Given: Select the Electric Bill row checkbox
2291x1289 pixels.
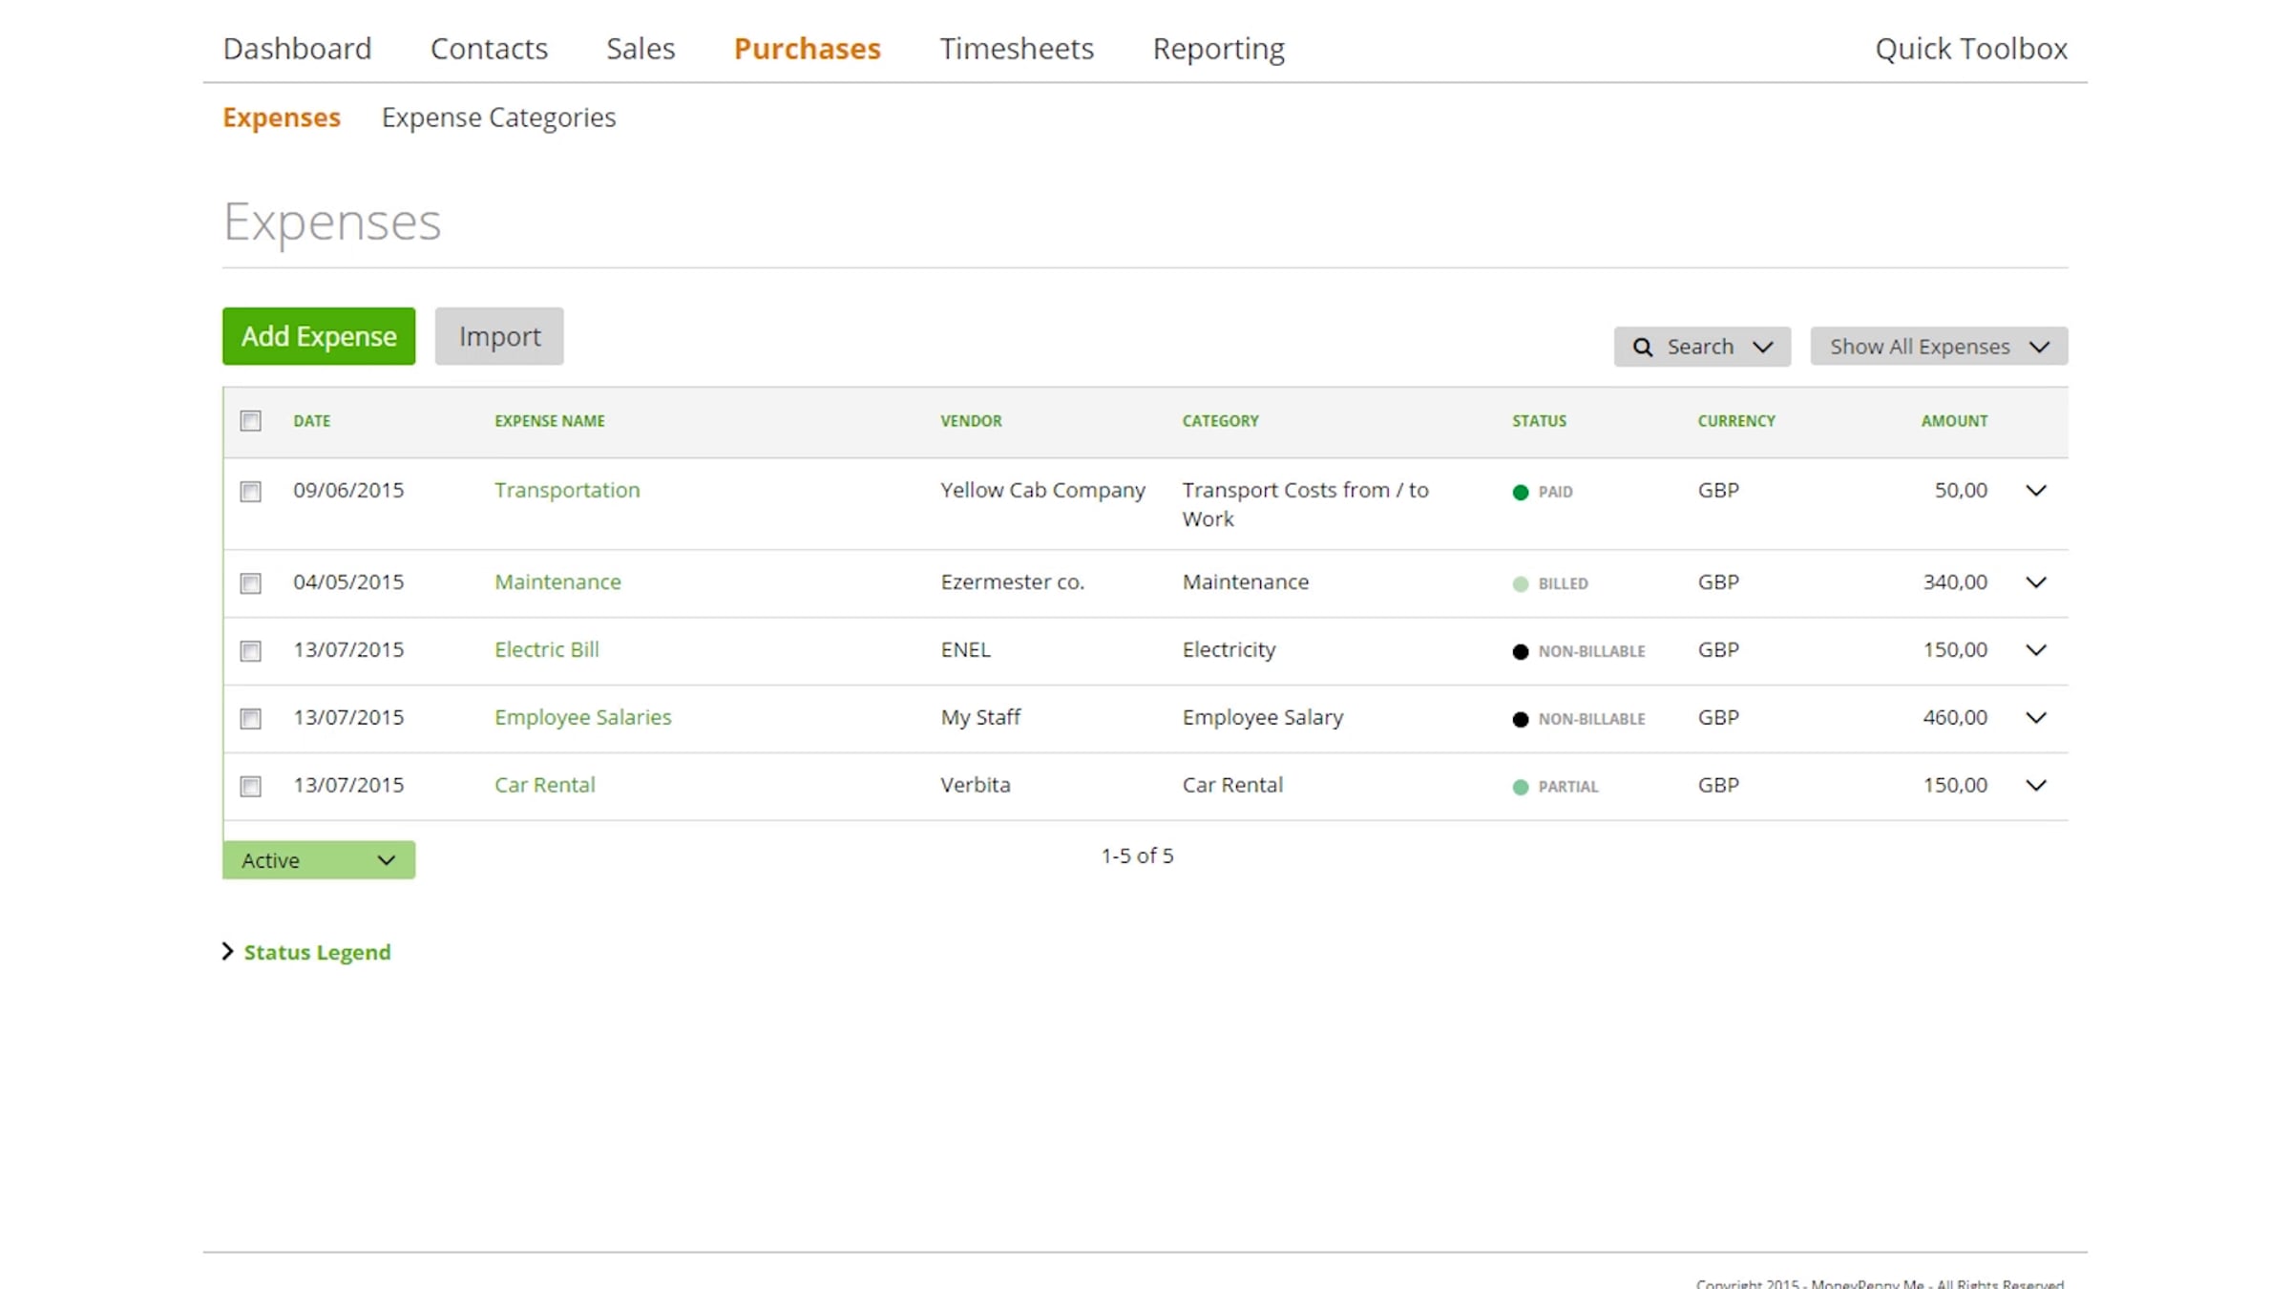Looking at the screenshot, I should pyautogui.click(x=250, y=651).
